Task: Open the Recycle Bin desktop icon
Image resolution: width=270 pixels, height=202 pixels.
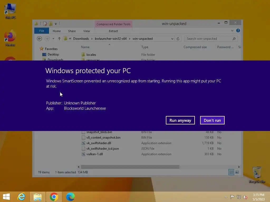Action: click(x=257, y=175)
